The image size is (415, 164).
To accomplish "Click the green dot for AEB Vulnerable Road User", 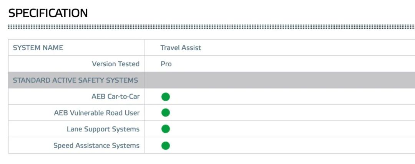I will pyautogui.click(x=165, y=113).
